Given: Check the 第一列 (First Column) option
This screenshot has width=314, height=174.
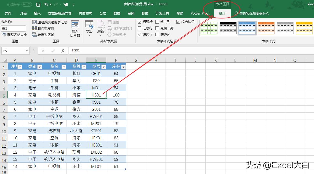Looking at the screenshot, I should point(158,22).
